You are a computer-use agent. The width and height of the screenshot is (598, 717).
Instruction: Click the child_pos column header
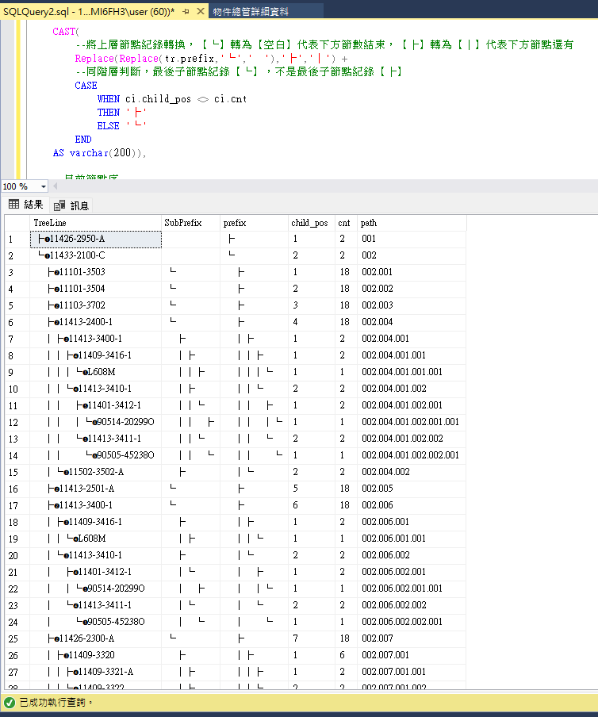click(x=312, y=223)
